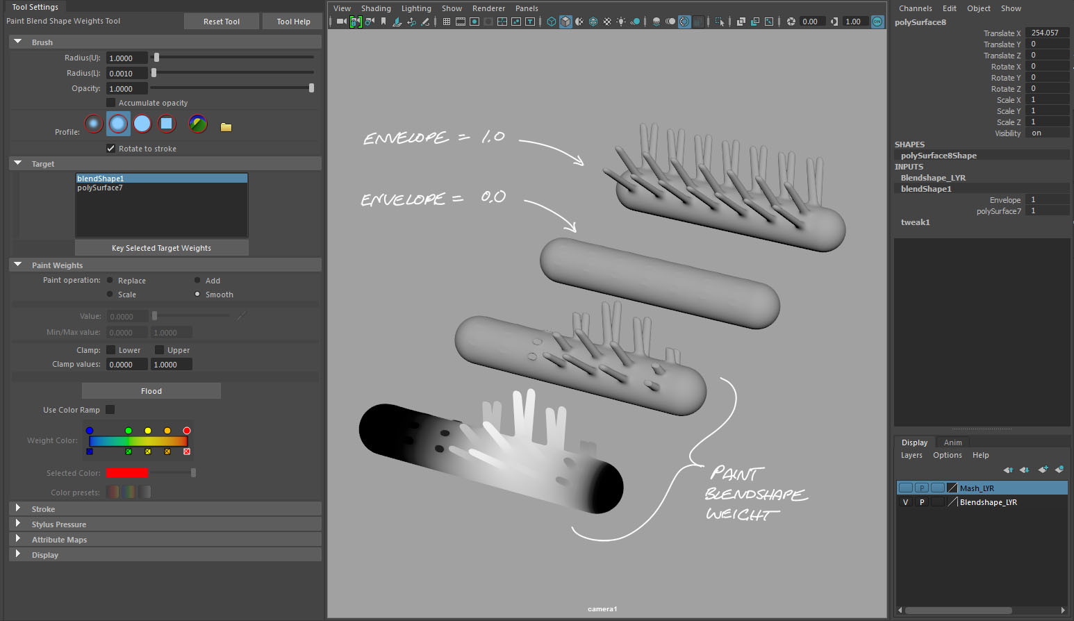This screenshot has height=621, width=1074.
Task: Click Key Selected Target Weights button
Action: coord(161,248)
